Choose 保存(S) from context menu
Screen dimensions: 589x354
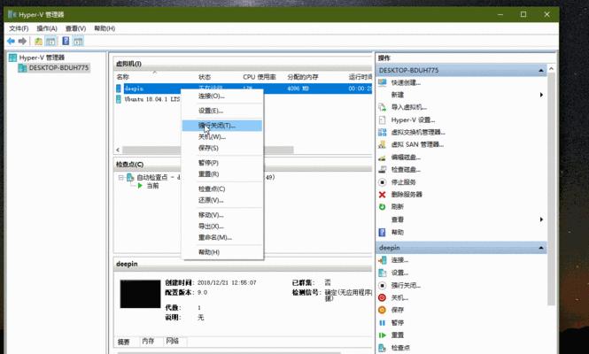[222, 149]
